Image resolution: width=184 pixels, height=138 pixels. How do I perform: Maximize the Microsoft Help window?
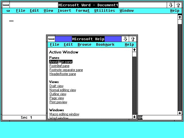tap(133, 39)
